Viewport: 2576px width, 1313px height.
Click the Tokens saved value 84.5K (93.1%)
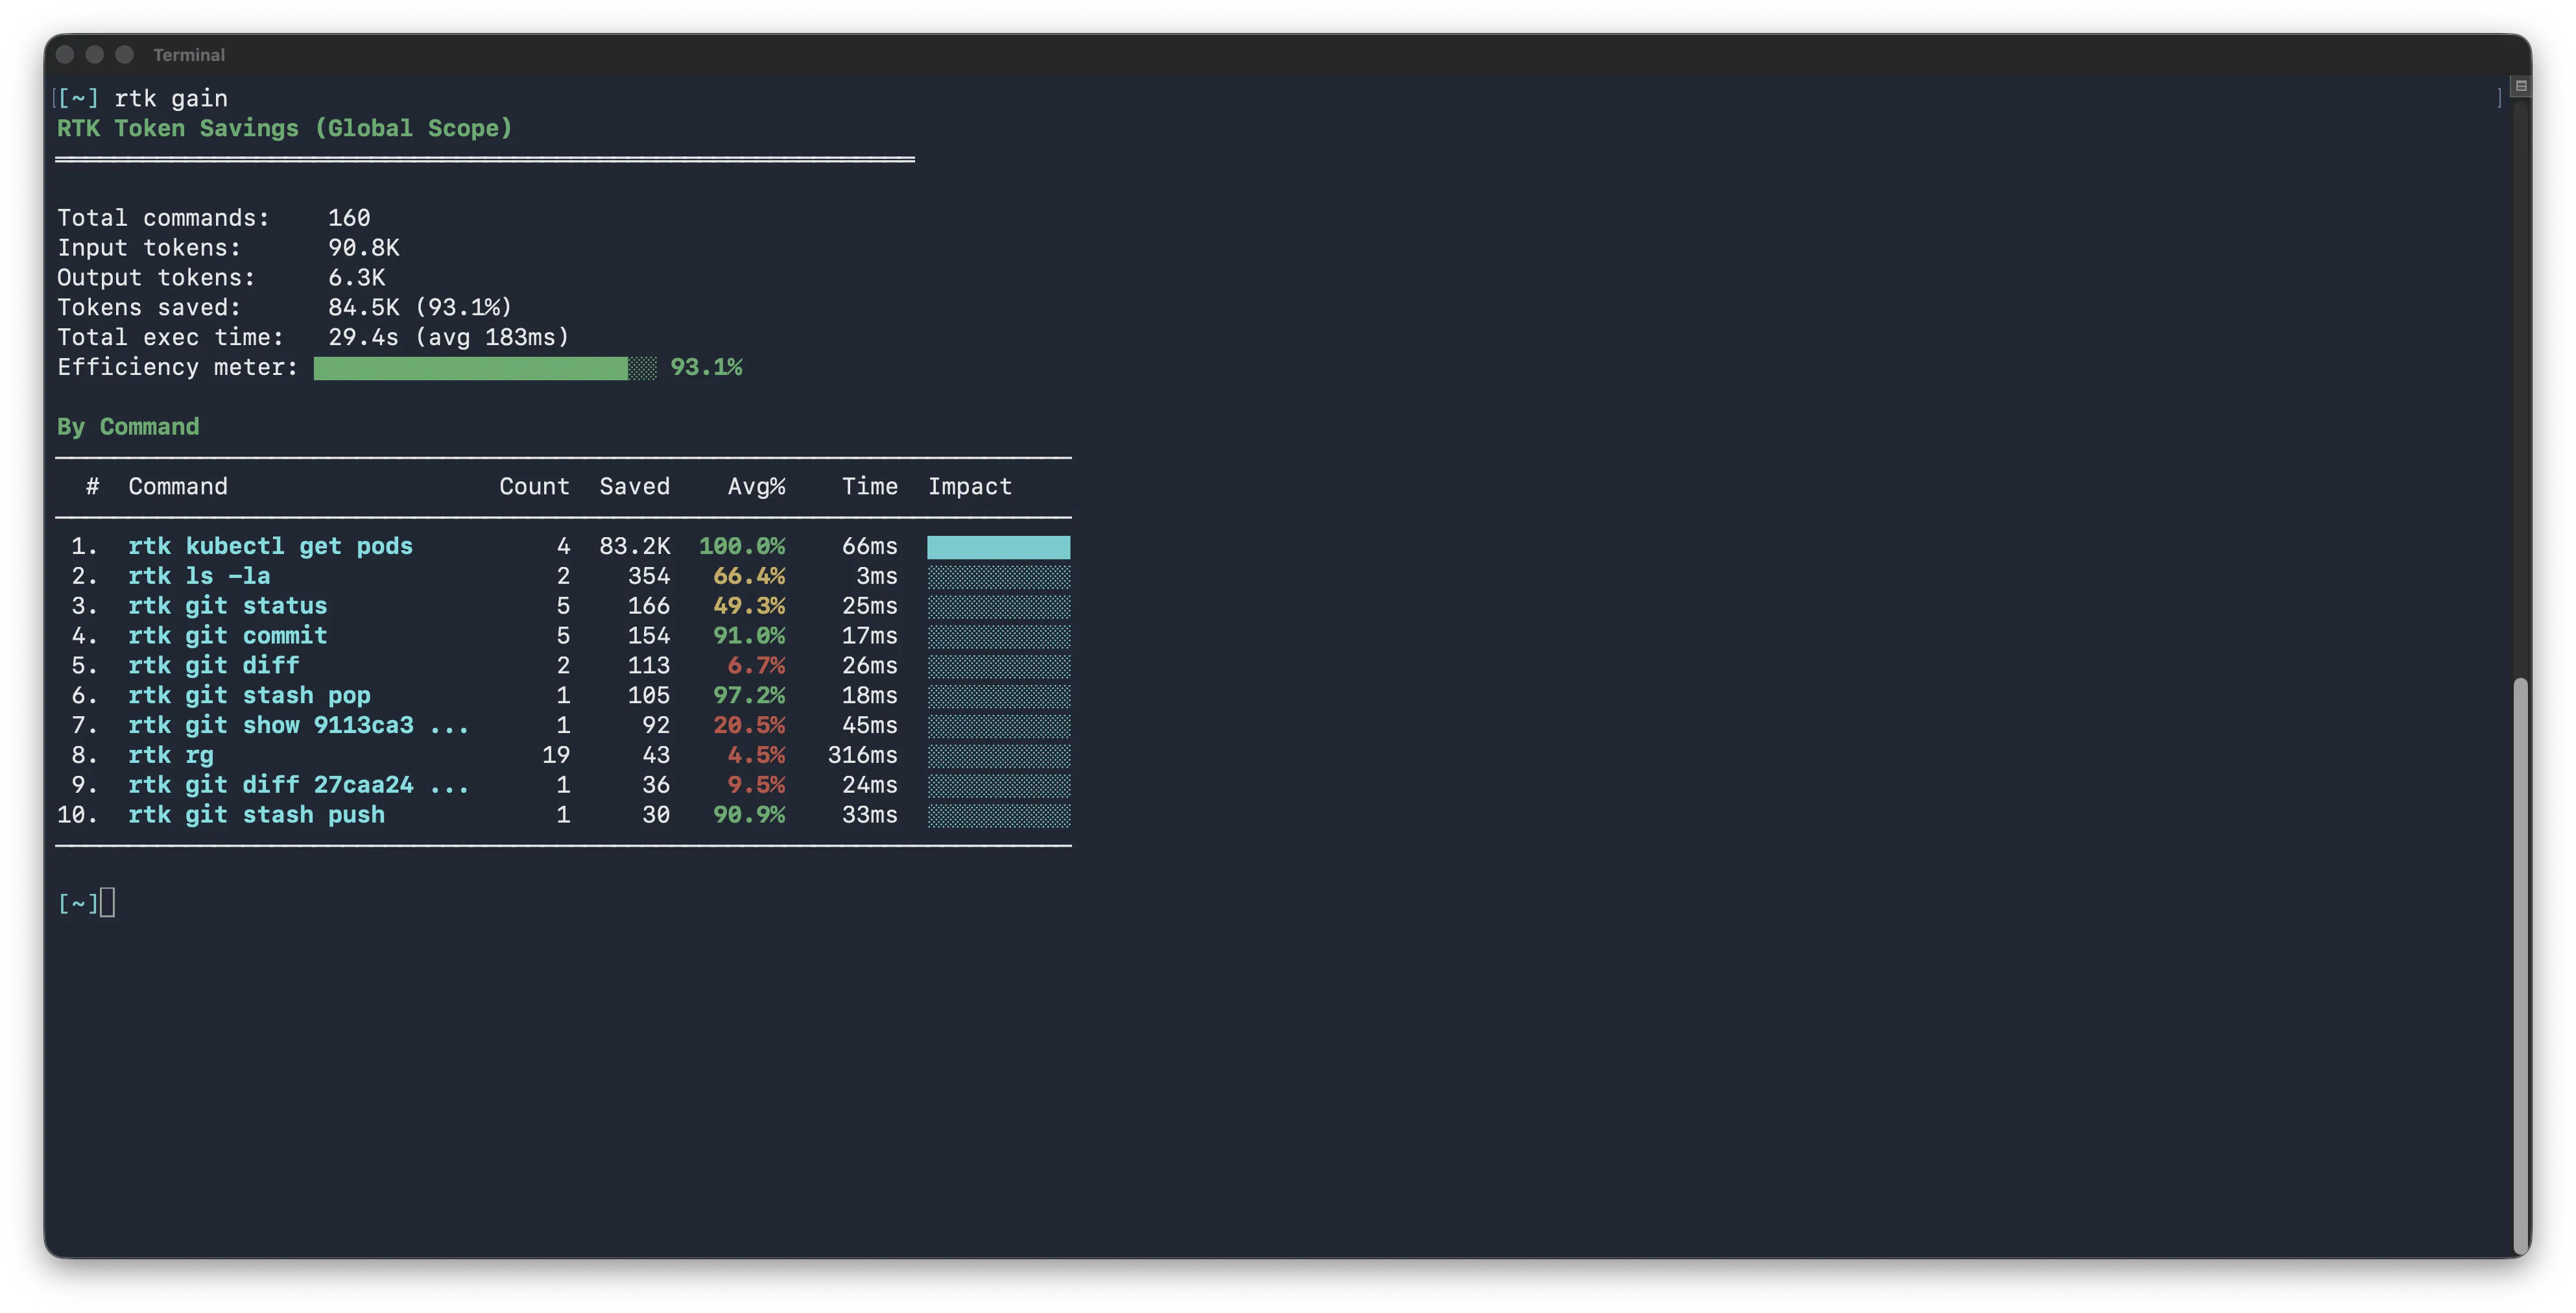(420, 307)
